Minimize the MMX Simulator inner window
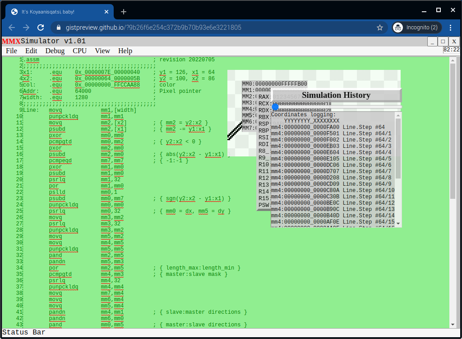This screenshot has height=339, width=462. (432, 41)
